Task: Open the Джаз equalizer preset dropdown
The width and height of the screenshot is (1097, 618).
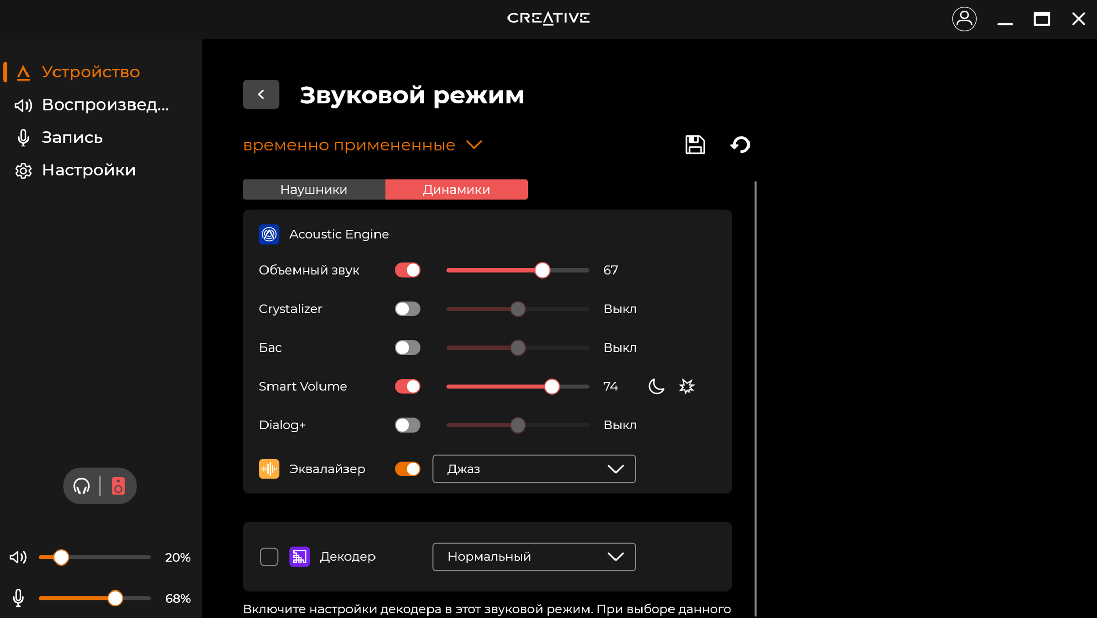Action: [533, 469]
